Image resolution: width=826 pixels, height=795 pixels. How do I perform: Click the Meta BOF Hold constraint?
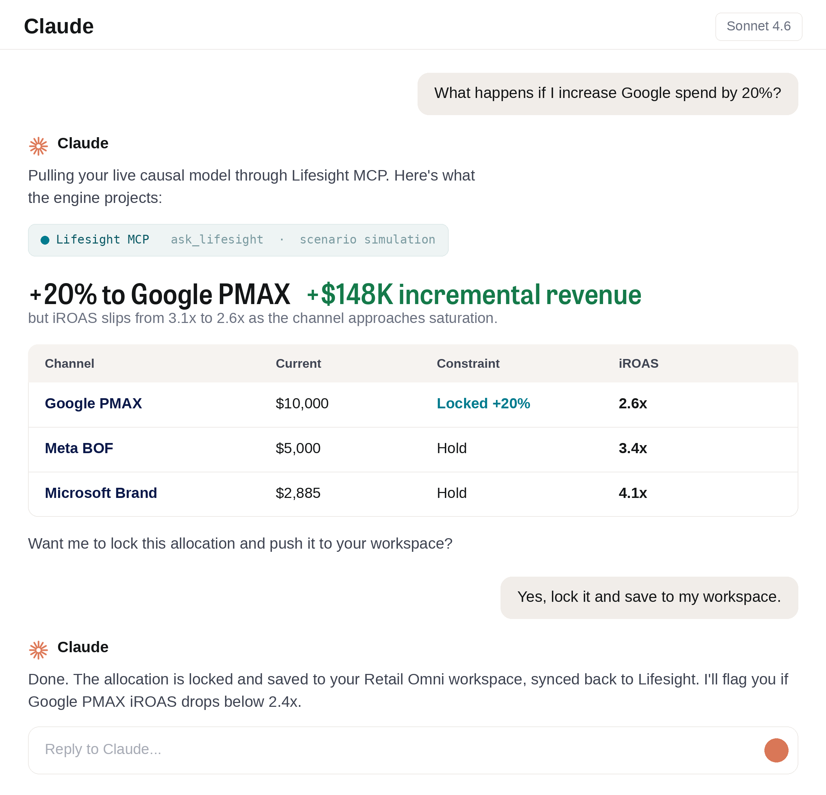point(451,448)
